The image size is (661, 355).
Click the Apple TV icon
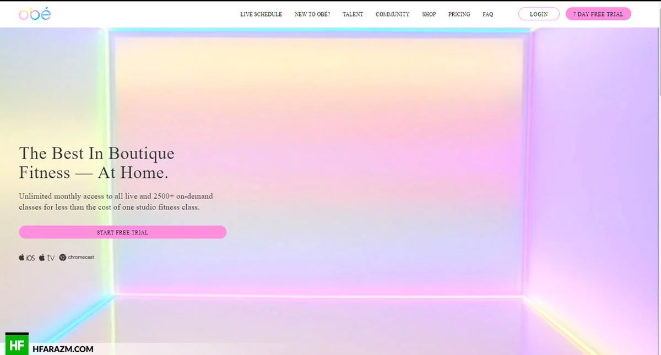(x=47, y=258)
